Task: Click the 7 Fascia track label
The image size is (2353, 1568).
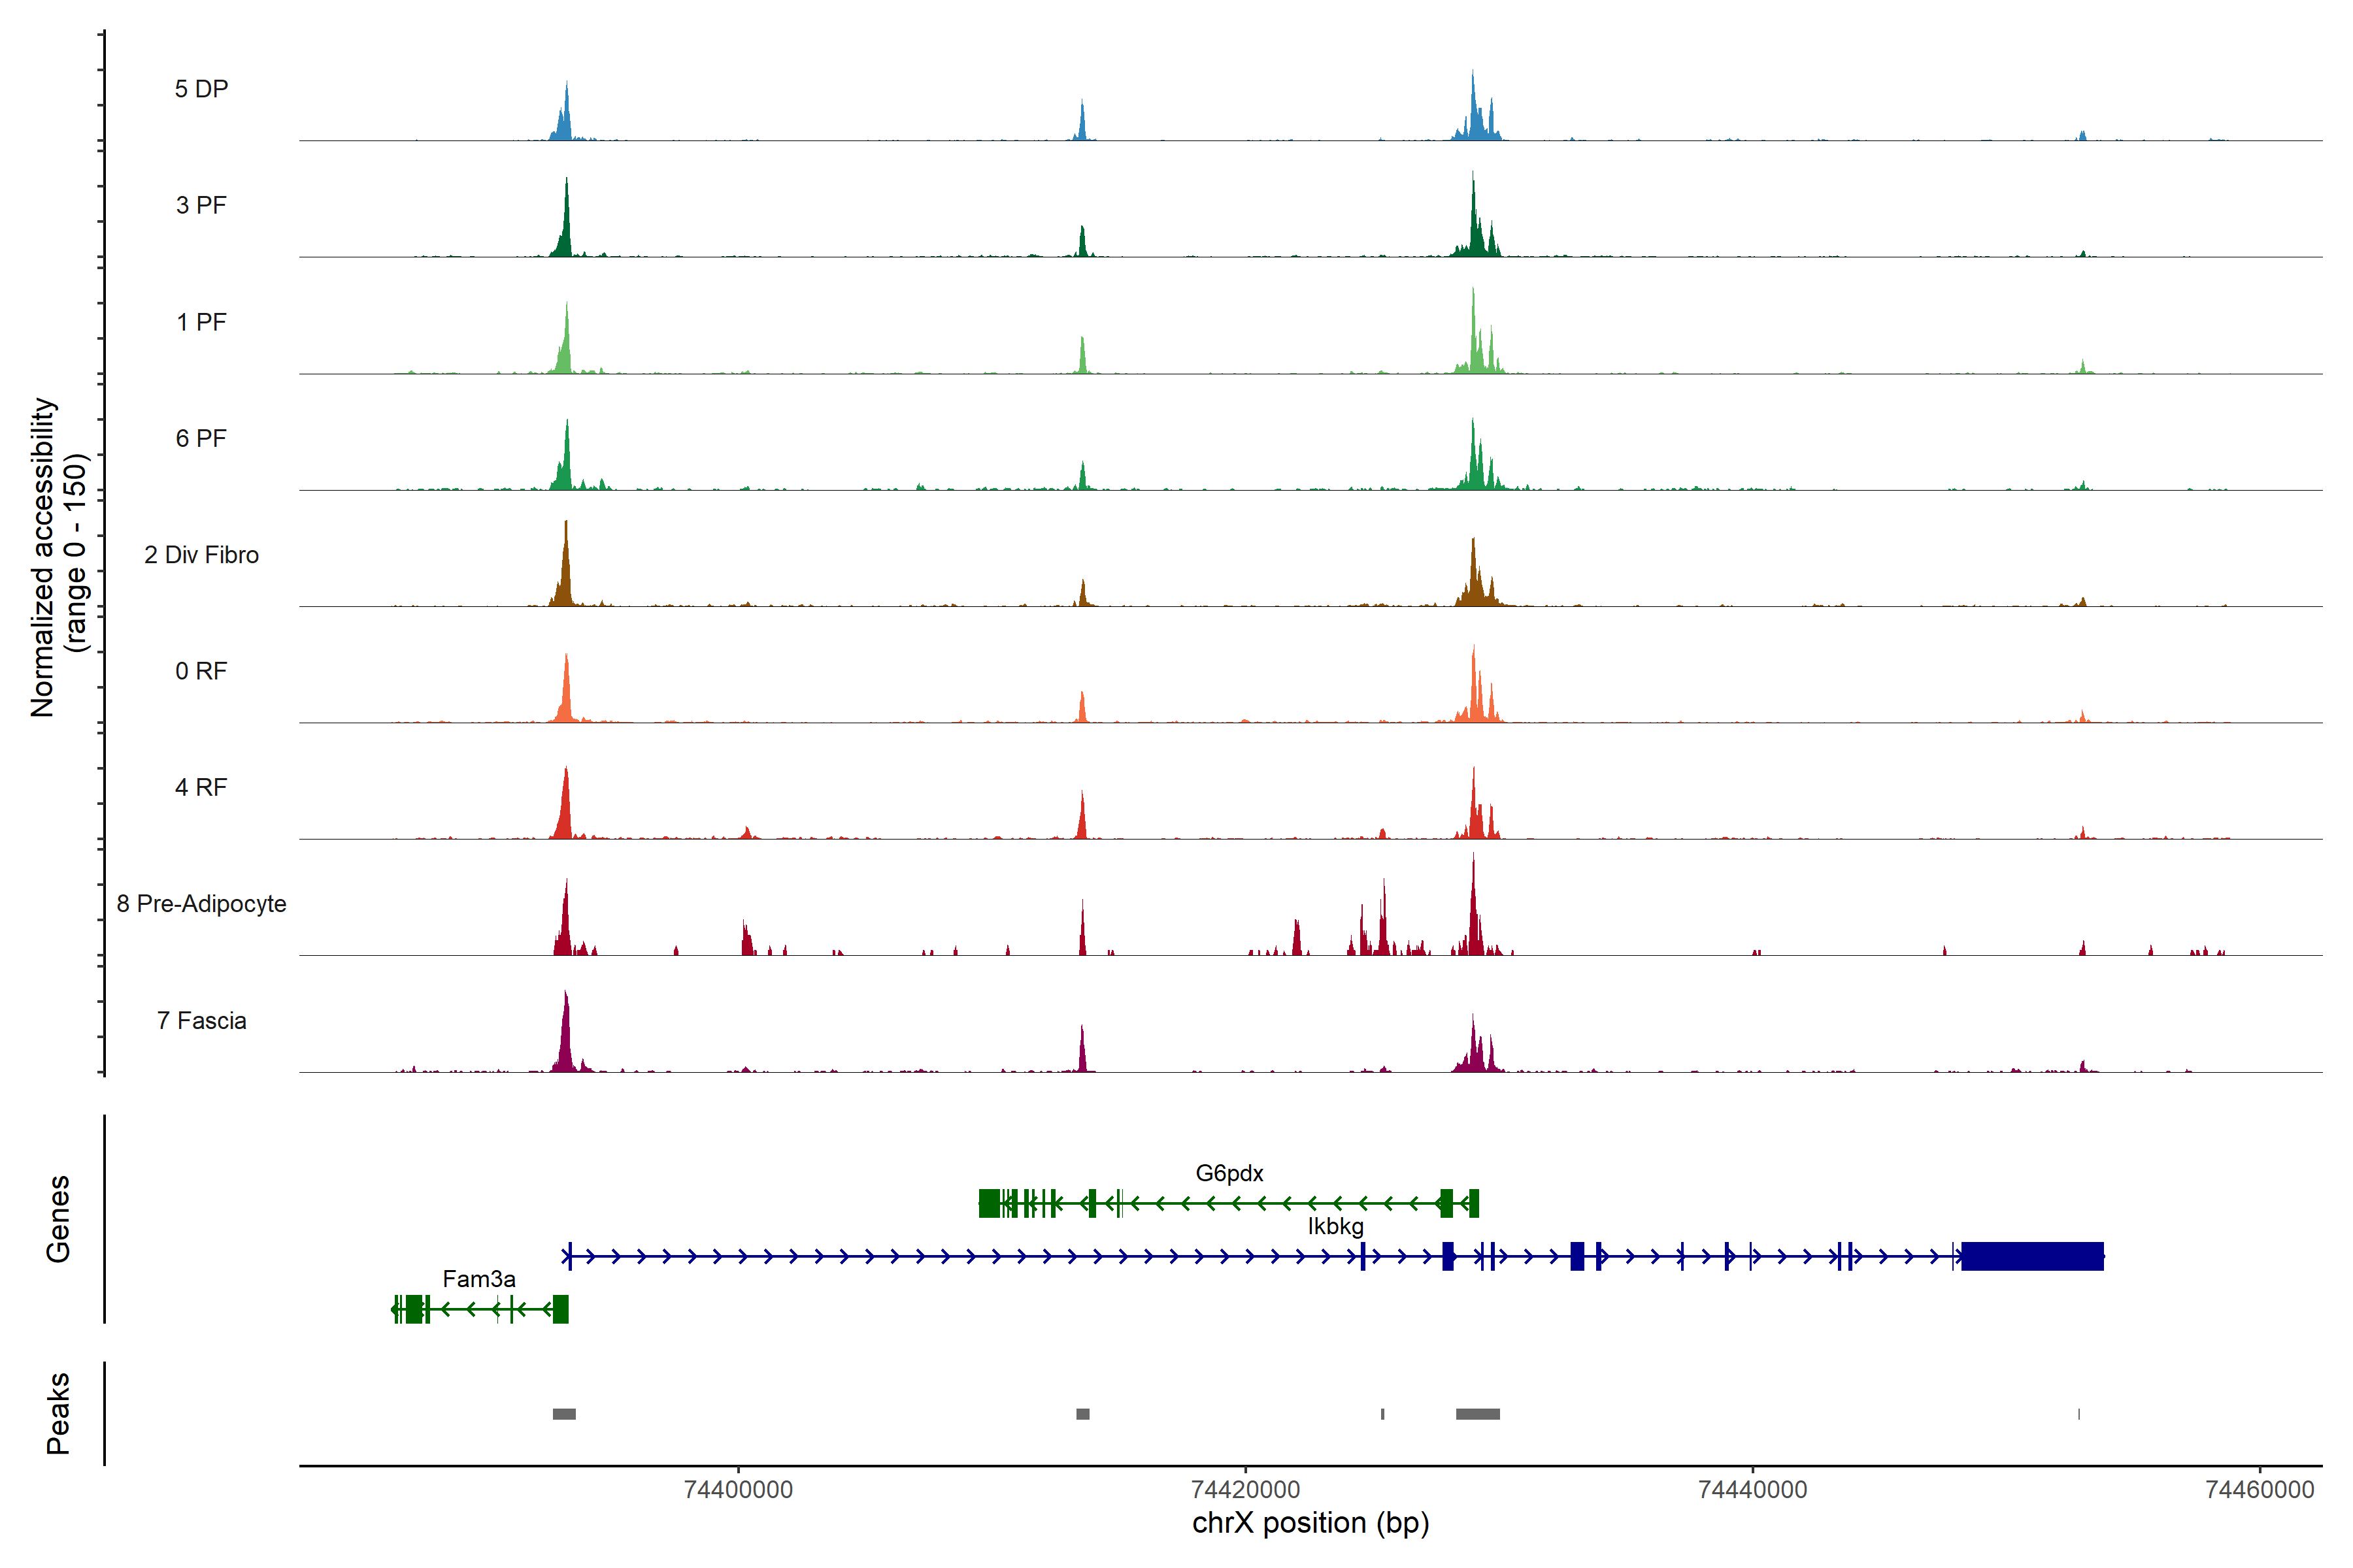Action: click(x=201, y=1021)
